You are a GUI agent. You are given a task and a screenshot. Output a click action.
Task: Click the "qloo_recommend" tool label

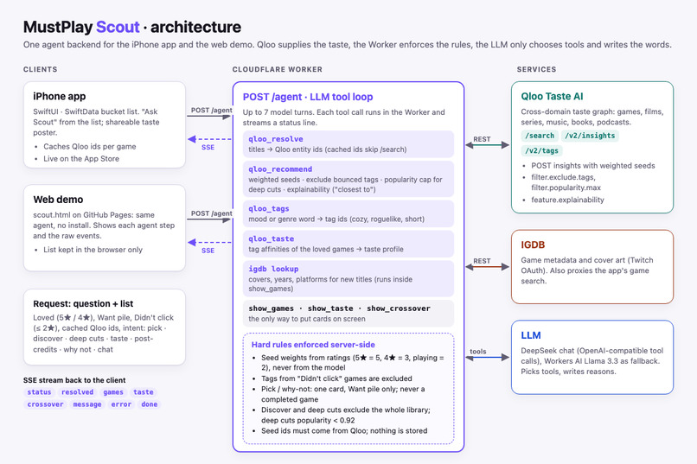[280, 169]
